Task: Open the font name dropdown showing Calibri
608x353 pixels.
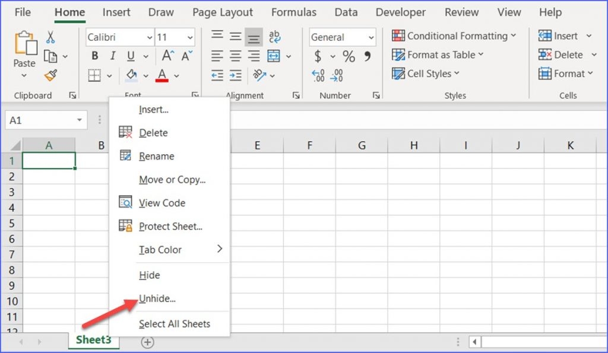Action: pos(119,37)
